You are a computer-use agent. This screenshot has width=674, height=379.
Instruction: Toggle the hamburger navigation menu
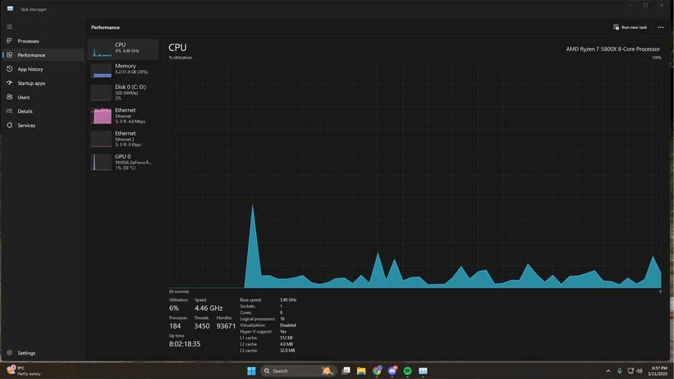click(x=9, y=27)
